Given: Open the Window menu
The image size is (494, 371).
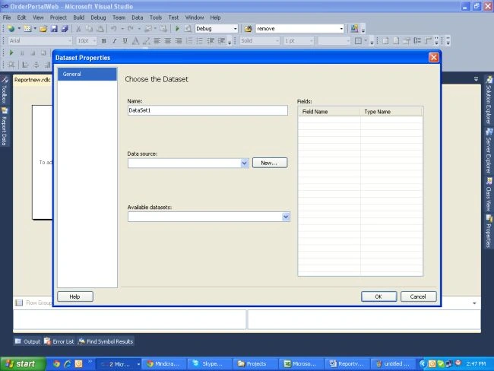Looking at the screenshot, I should pyautogui.click(x=195, y=17).
